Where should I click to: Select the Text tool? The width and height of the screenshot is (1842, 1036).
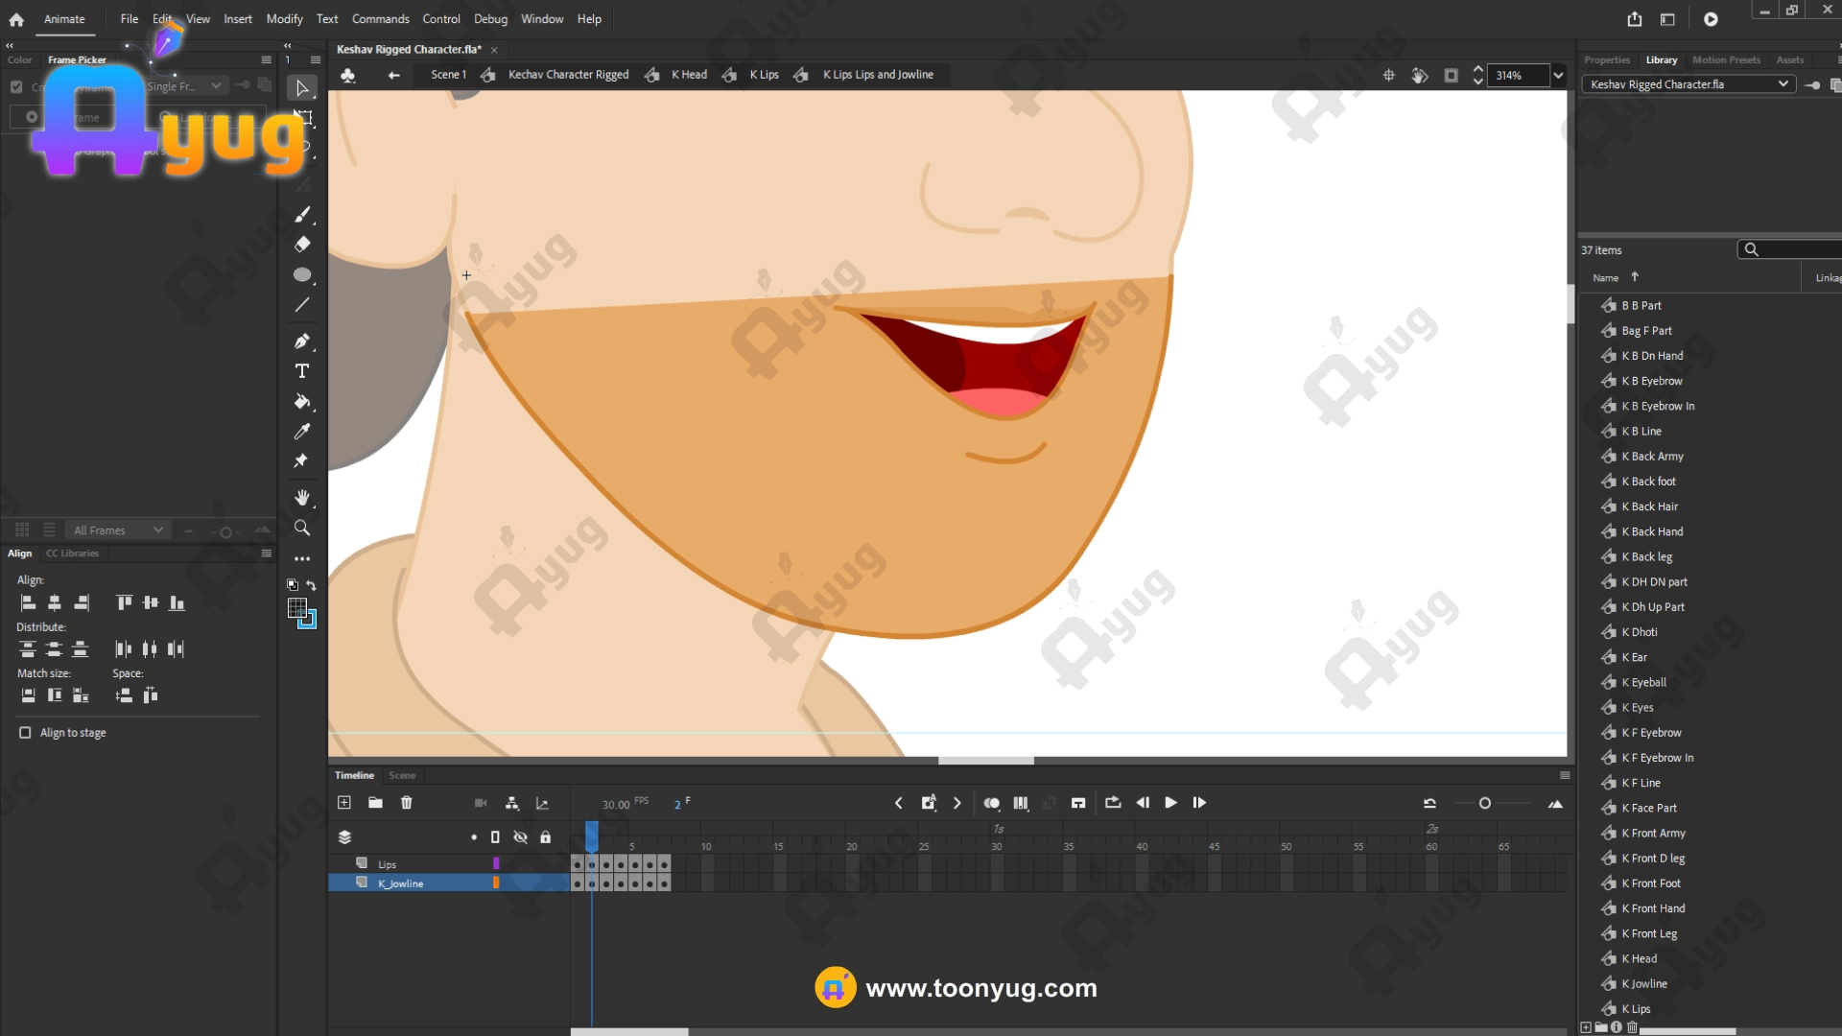[302, 371]
